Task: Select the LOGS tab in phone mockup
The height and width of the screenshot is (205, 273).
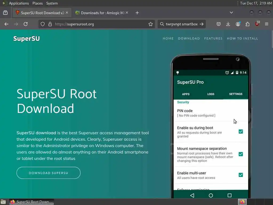Action: tap(211, 94)
